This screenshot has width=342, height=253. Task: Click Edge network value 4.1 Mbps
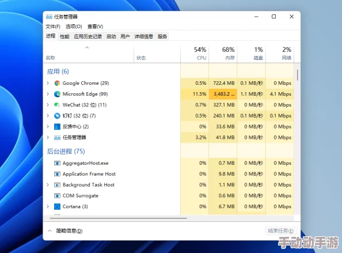[280, 94]
